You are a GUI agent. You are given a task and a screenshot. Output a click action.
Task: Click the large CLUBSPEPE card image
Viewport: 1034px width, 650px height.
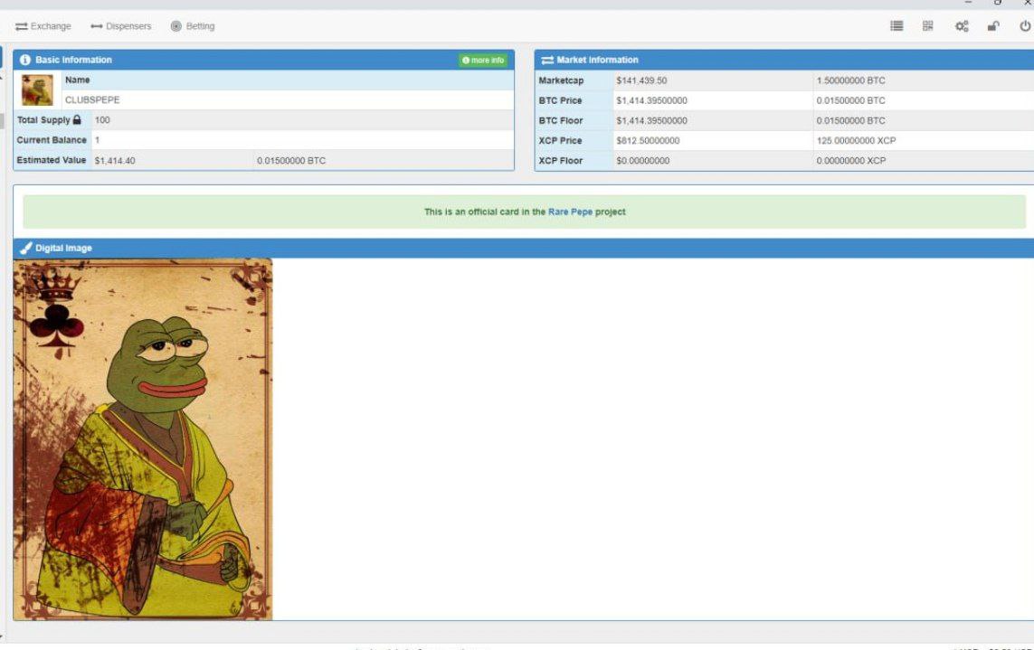coord(142,439)
